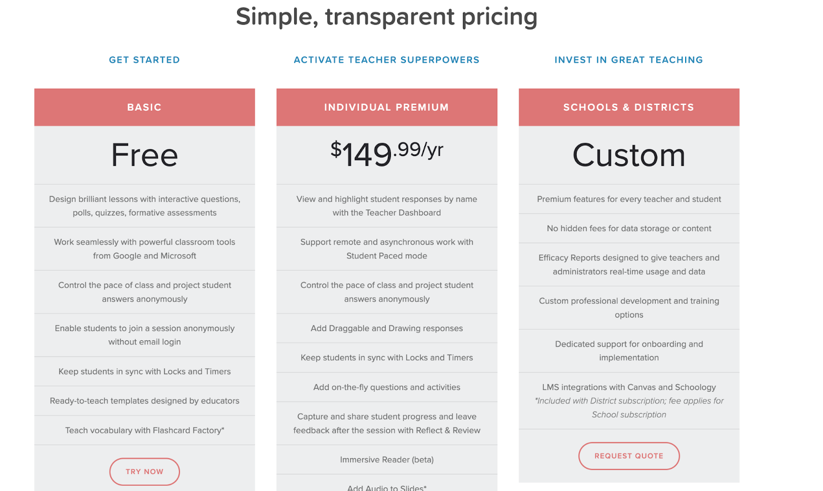823x491 pixels.
Task: Click Add Draggable and Drawing responses row
Action: (x=386, y=328)
